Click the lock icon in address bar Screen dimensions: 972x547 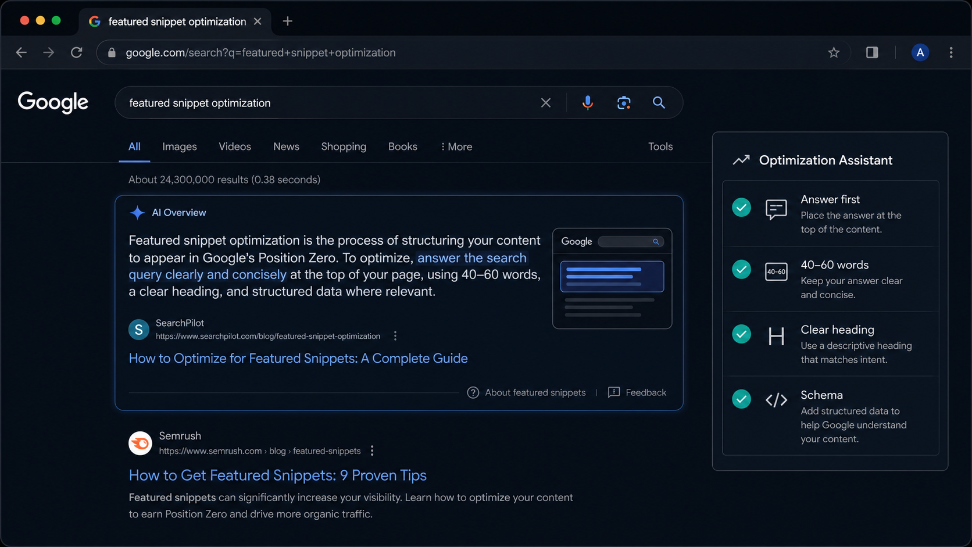pyautogui.click(x=112, y=52)
